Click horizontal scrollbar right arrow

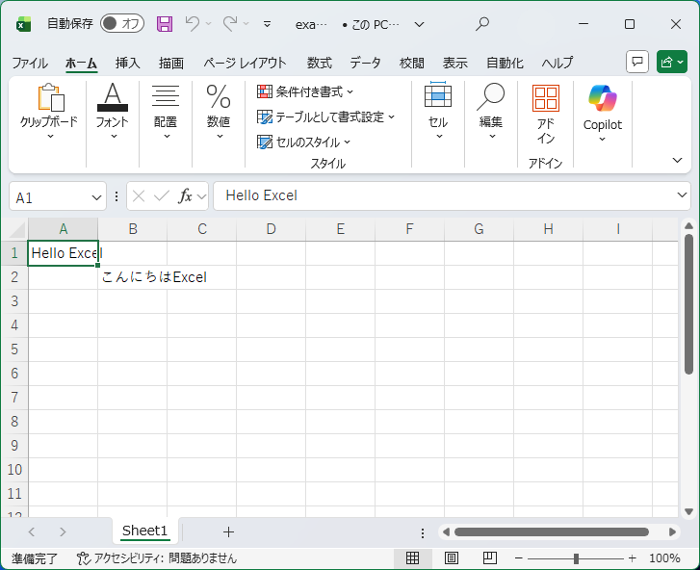tap(672, 532)
